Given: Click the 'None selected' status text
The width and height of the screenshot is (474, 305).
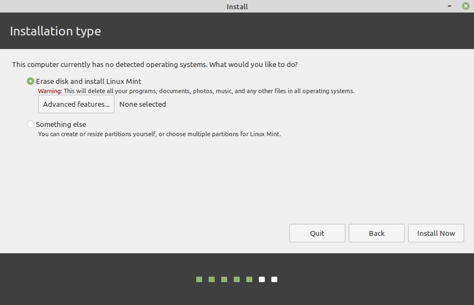Looking at the screenshot, I should 143,104.
